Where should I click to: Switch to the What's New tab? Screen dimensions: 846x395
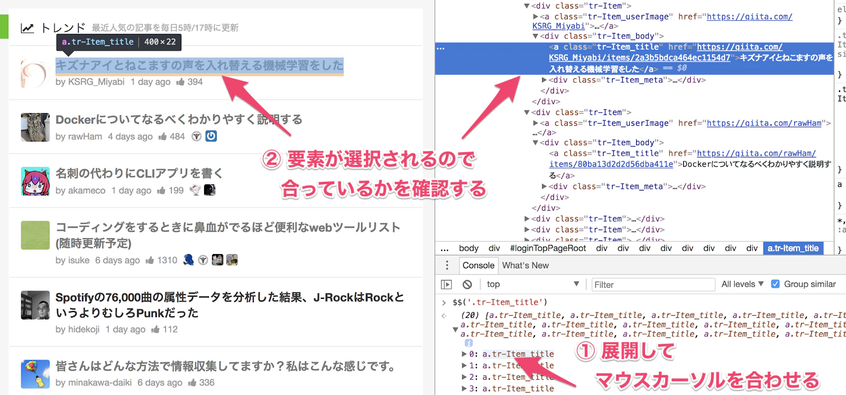[525, 265]
